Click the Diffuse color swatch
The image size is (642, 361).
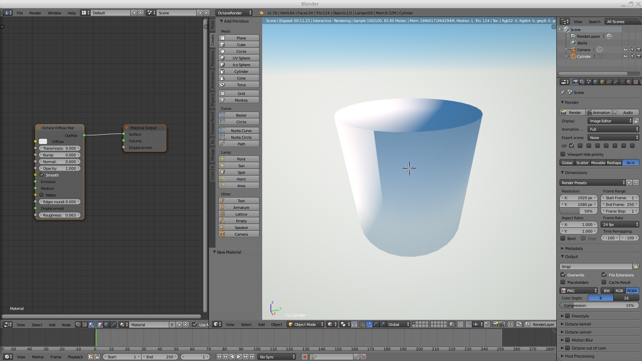43,141
